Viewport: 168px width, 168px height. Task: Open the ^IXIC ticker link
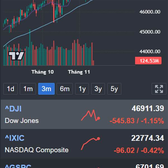(x=15, y=138)
